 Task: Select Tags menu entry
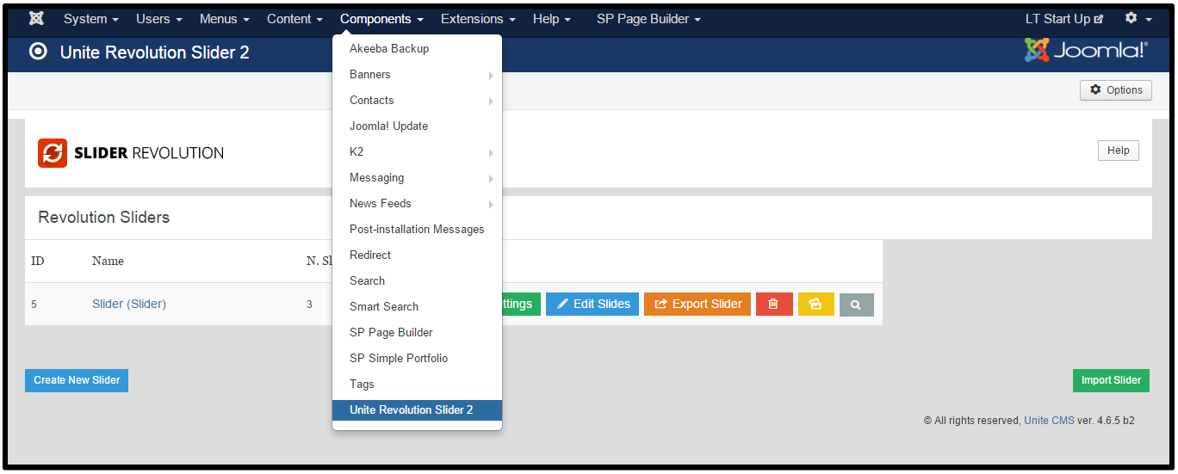pyautogui.click(x=417, y=385)
